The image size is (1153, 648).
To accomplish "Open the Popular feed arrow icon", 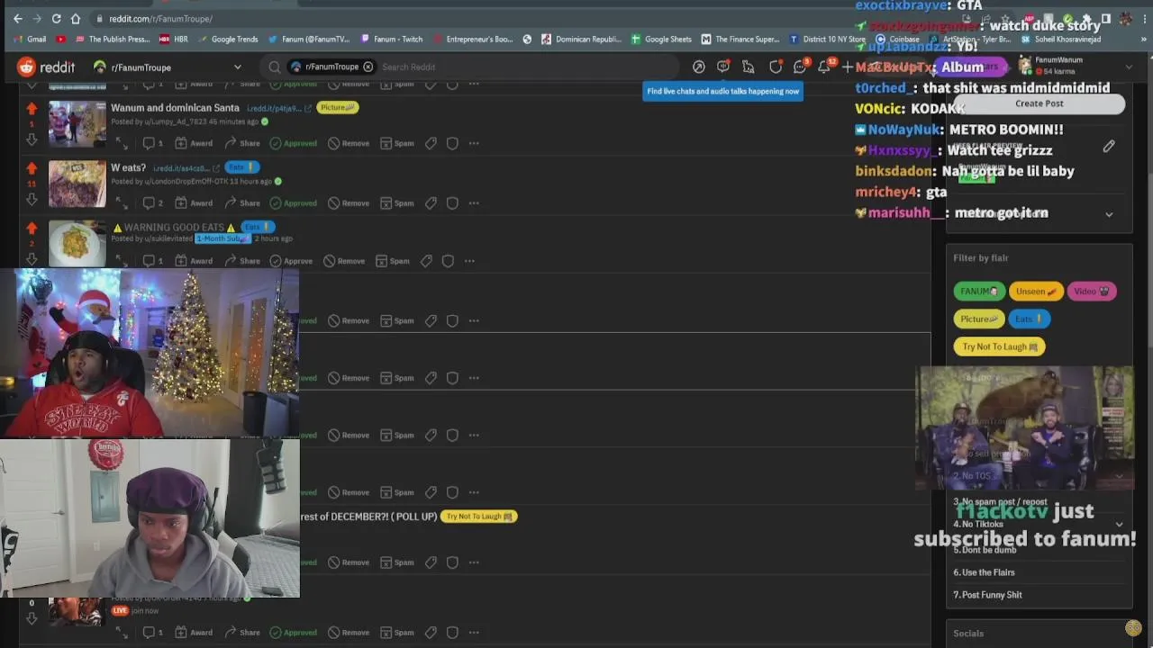I will tap(698, 67).
